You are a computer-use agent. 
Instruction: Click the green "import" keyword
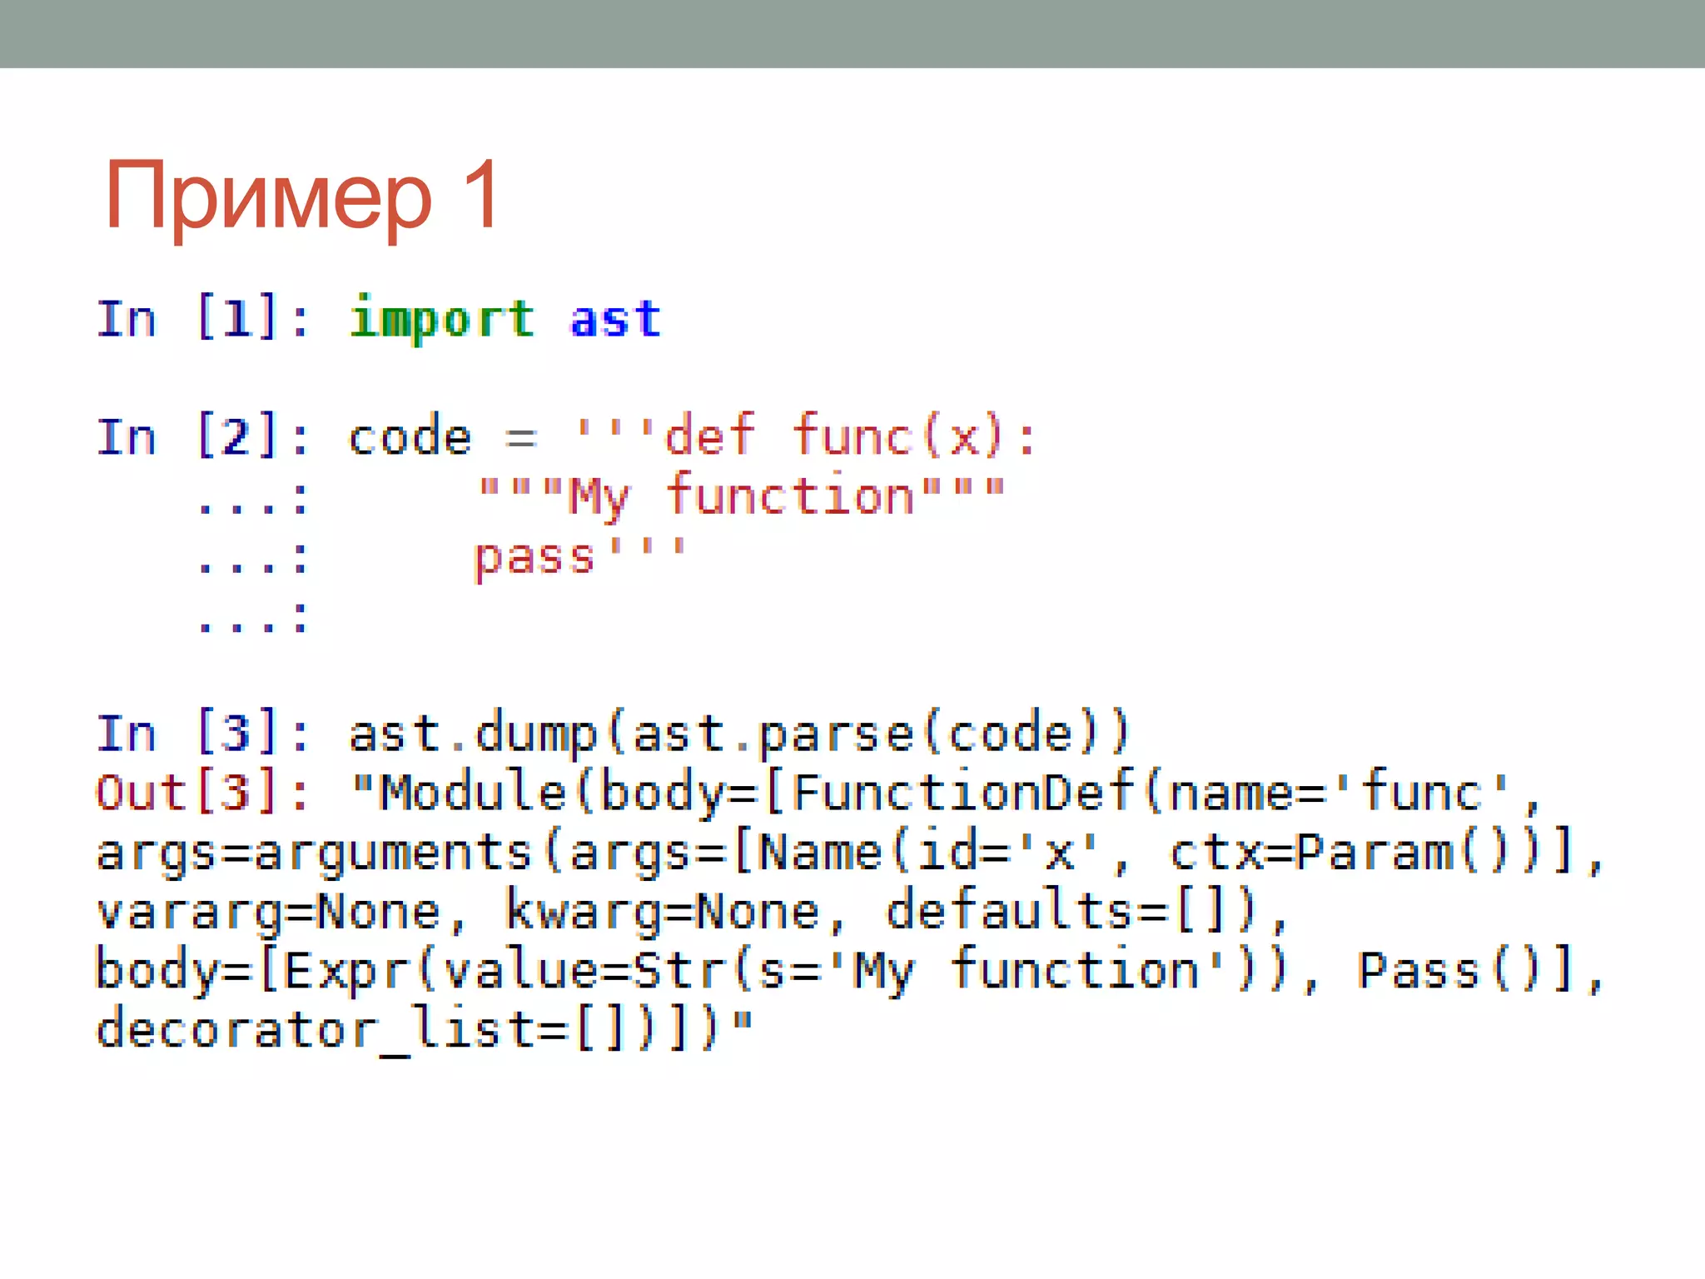pyautogui.click(x=441, y=319)
